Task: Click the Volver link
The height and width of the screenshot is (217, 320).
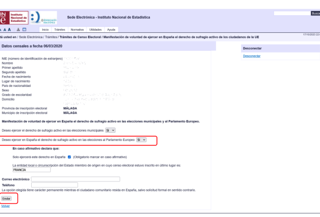Action: coord(5,206)
